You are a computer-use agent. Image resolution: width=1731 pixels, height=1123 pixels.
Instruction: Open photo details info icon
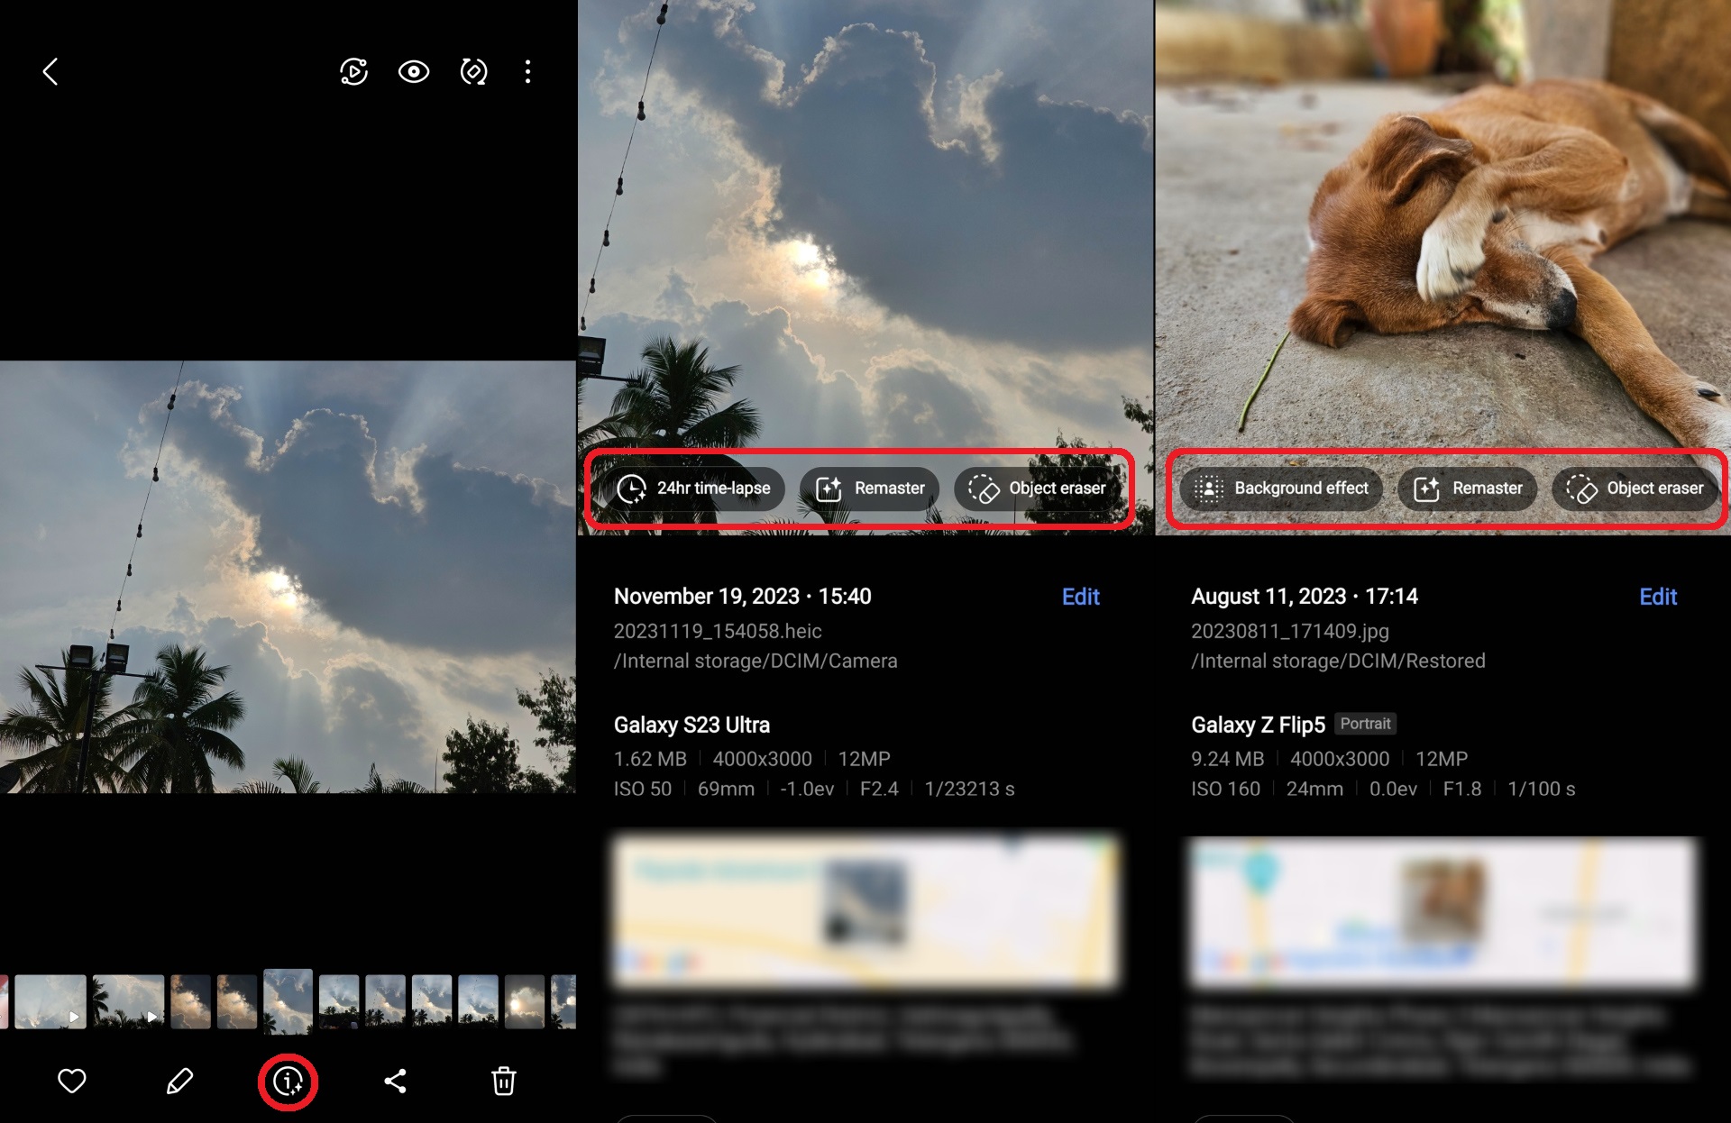pos(288,1081)
